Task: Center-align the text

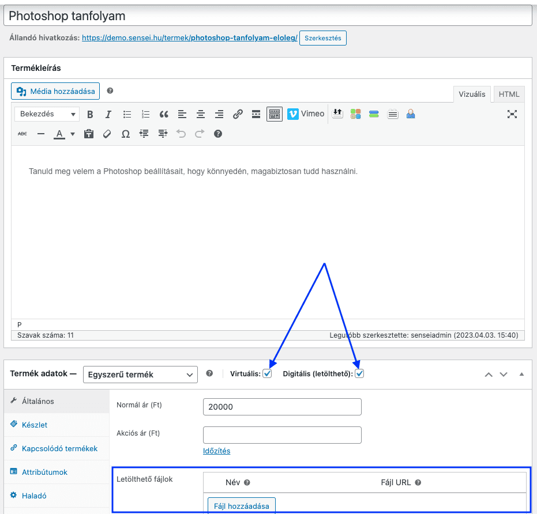Action: pos(201,114)
